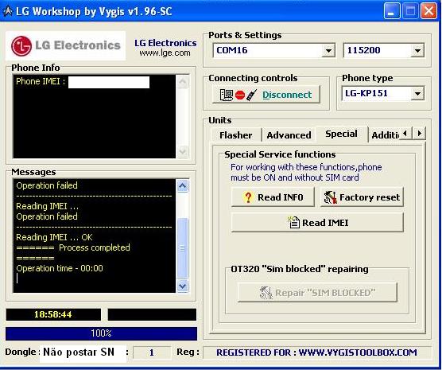Select the Special tab
The height and width of the screenshot is (370, 442).
pyautogui.click(x=341, y=134)
